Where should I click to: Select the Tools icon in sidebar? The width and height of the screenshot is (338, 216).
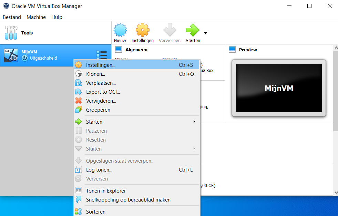11,33
